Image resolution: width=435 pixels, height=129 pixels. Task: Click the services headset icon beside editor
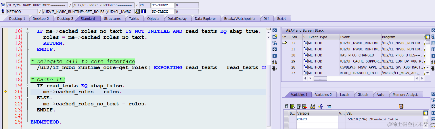coord(275,62)
